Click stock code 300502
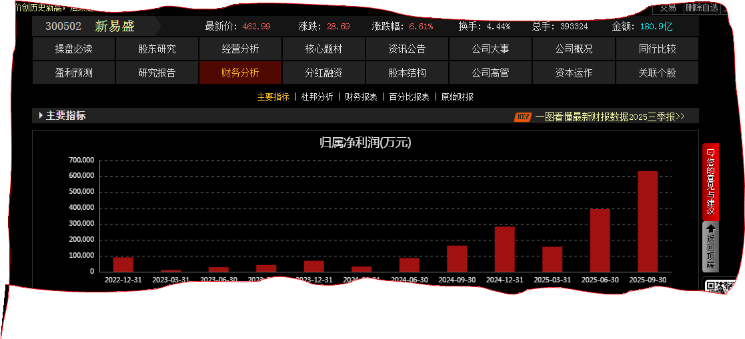Viewport: 745px width, 339px height. (x=63, y=26)
